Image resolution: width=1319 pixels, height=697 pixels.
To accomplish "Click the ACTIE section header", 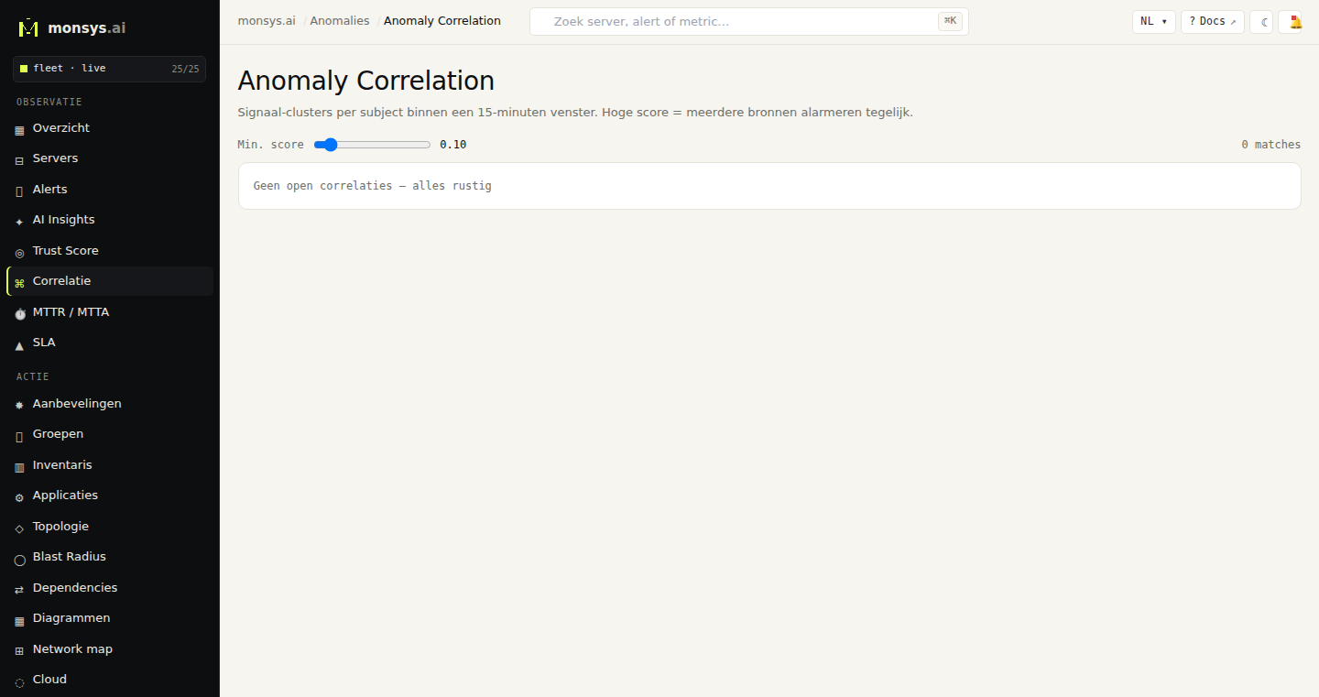I will click(x=33, y=377).
